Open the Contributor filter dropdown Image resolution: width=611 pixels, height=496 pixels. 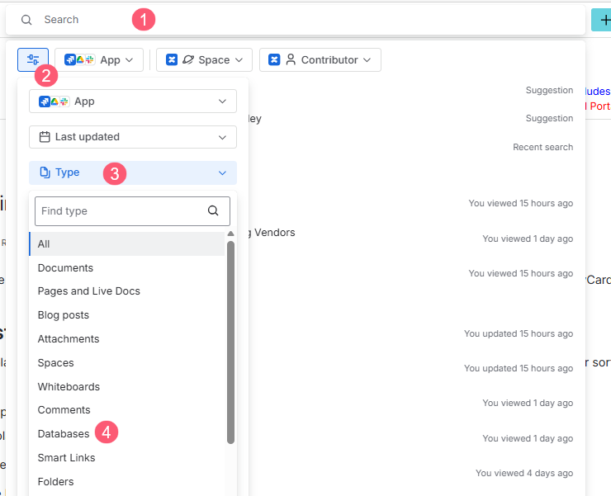coord(320,59)
